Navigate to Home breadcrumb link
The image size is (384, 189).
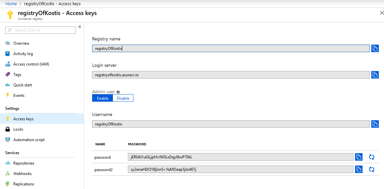click(x=11, y=4)
